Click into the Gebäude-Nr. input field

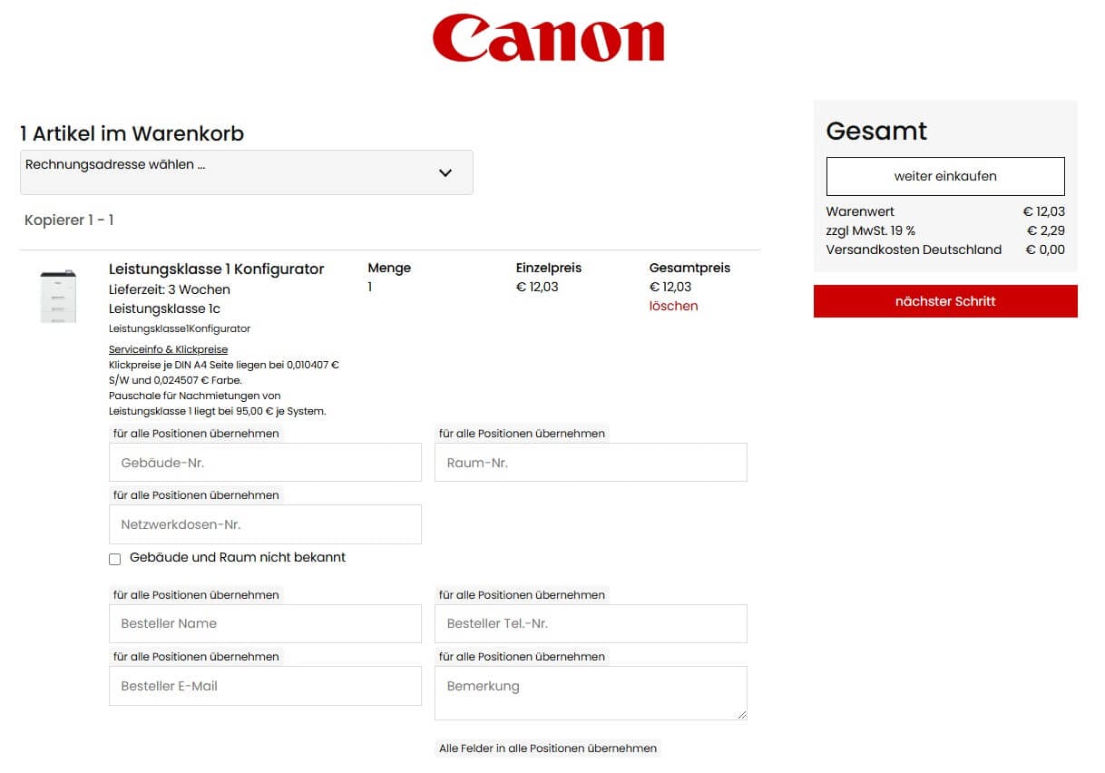coord(264,462)
